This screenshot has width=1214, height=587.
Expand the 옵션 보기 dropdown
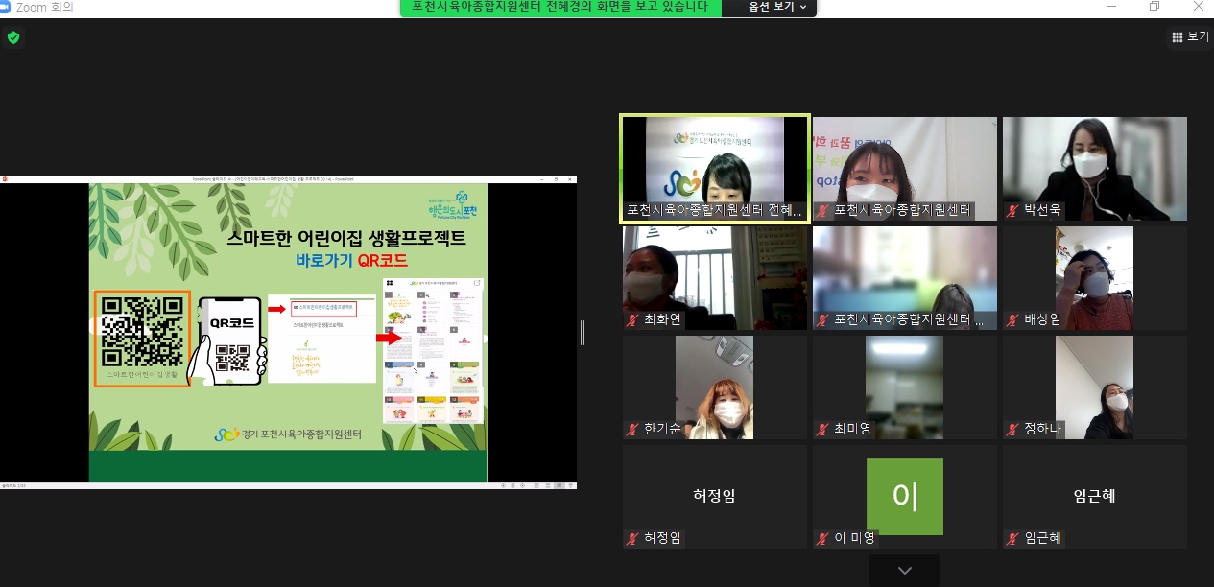777,7
